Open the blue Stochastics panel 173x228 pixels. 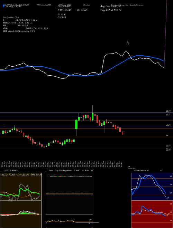(152, 187)
